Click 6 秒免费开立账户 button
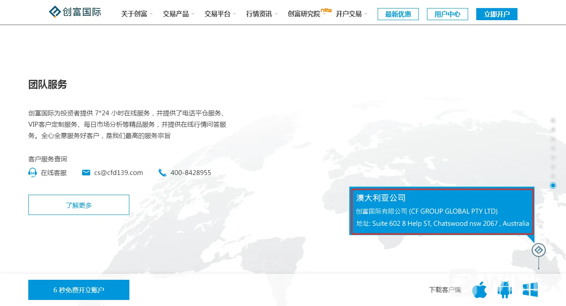 (79, 290)
